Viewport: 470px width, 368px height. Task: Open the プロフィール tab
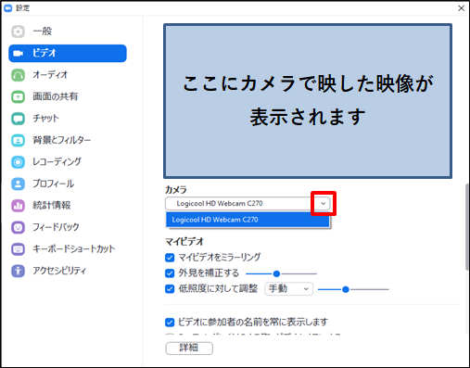[x=68, y=184]
